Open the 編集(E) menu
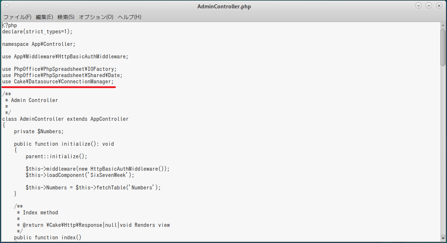This screenshot has width=447, height=243. [44, 17]
